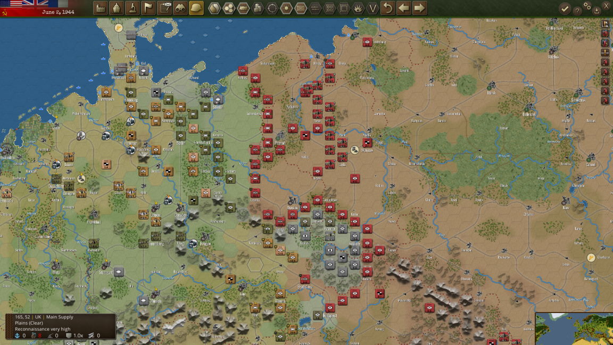Toggle the four-squares grid overlay
This screenshot has height=345, width=613.
[329, 8]
